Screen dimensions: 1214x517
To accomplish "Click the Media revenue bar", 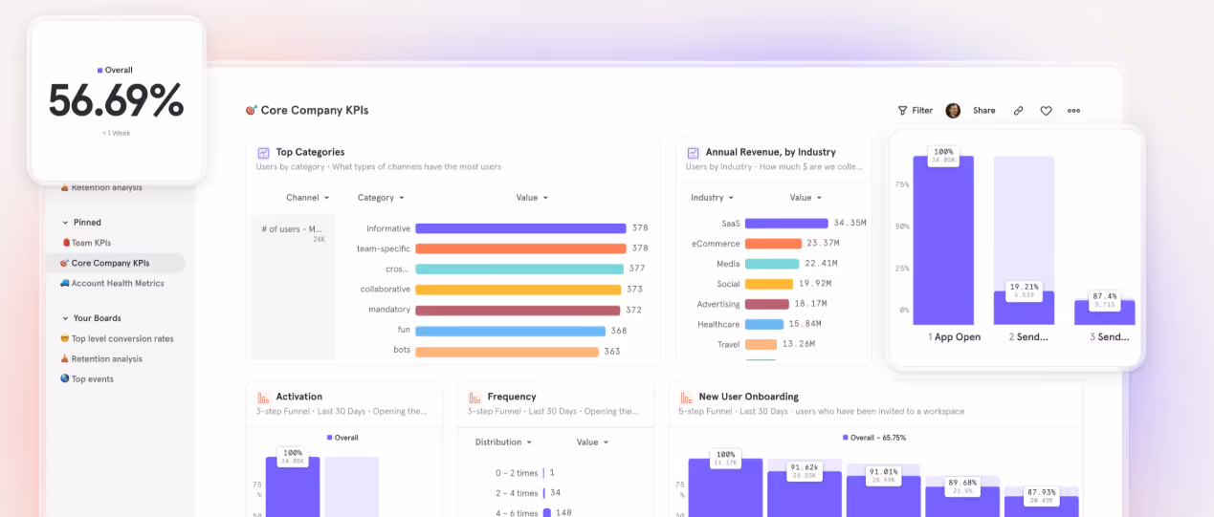I will tap(772, 264).
